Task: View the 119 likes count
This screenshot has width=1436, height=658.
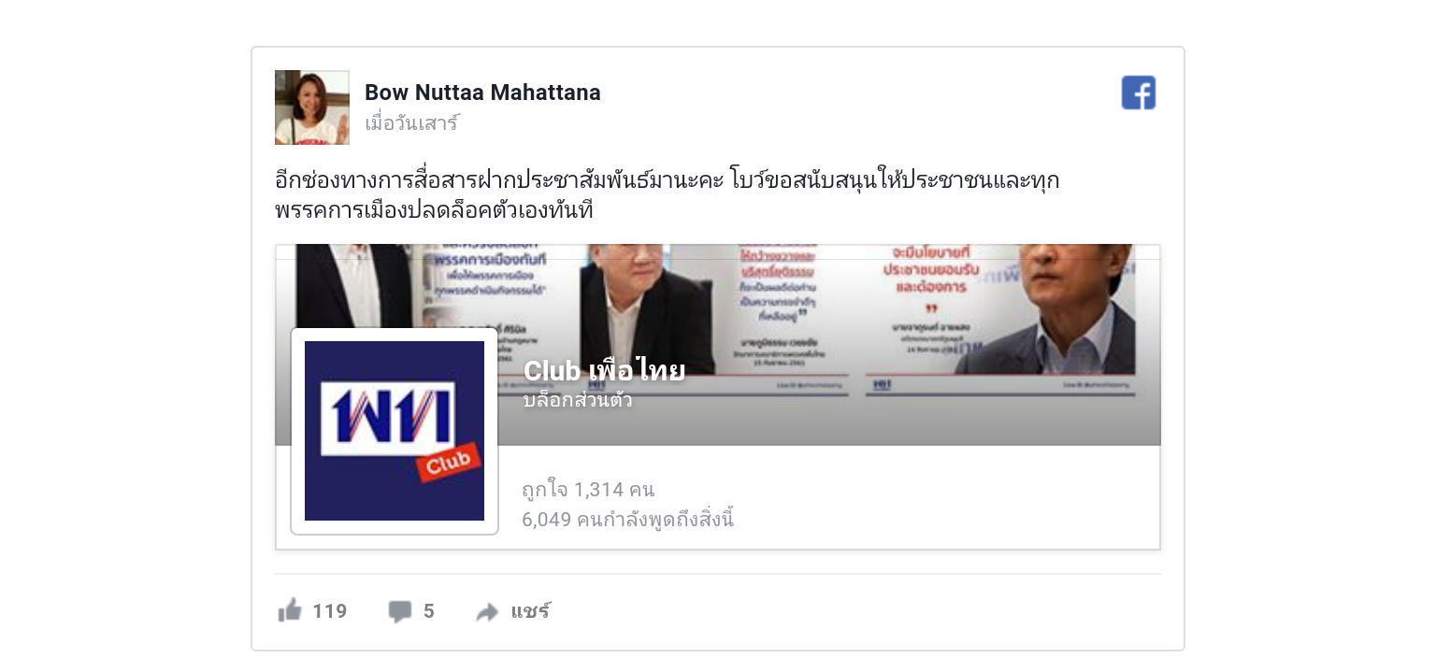Action: (x=330, y=611)
